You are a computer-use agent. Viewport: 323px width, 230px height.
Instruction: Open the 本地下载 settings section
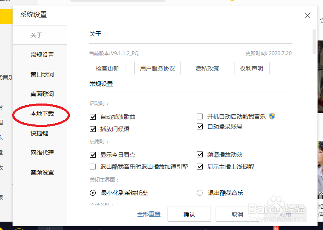point(42,114)
